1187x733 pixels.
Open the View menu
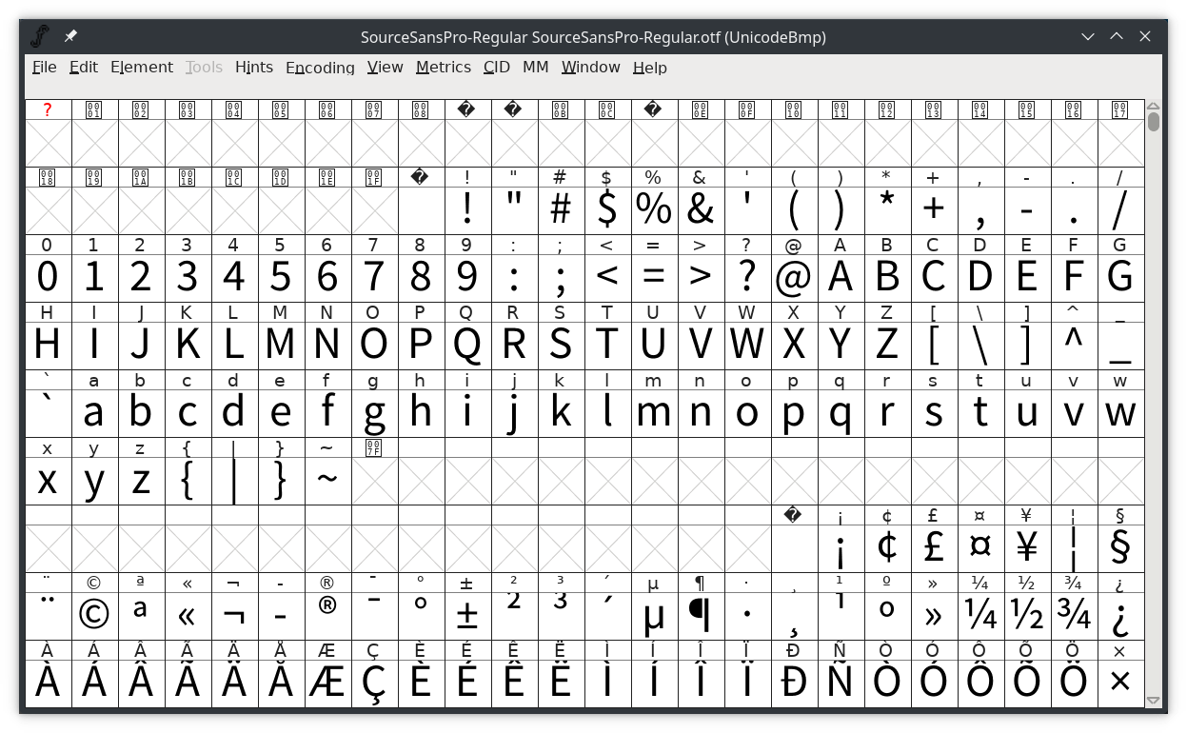click(386, 68)
